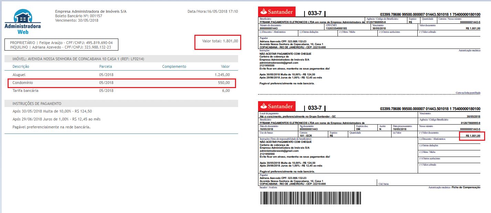This screenshot has height=213, width=491.
Task: Click the highlighted R$ 1.801,00 in lower slip
Action: [472, 136]
